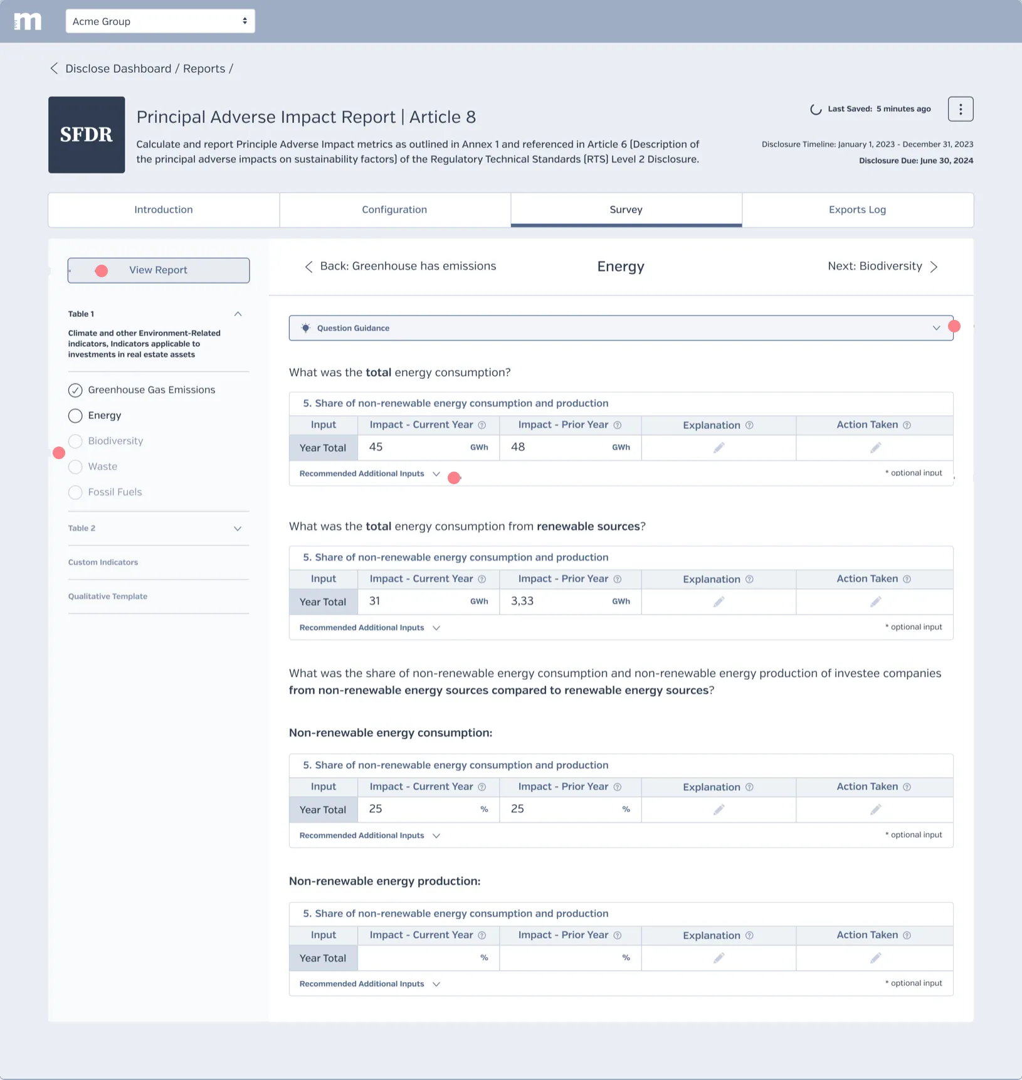Go back using breadcrumb arrow icon
The height and width of the screenshot is (1080, 1022).
[54, 68]
